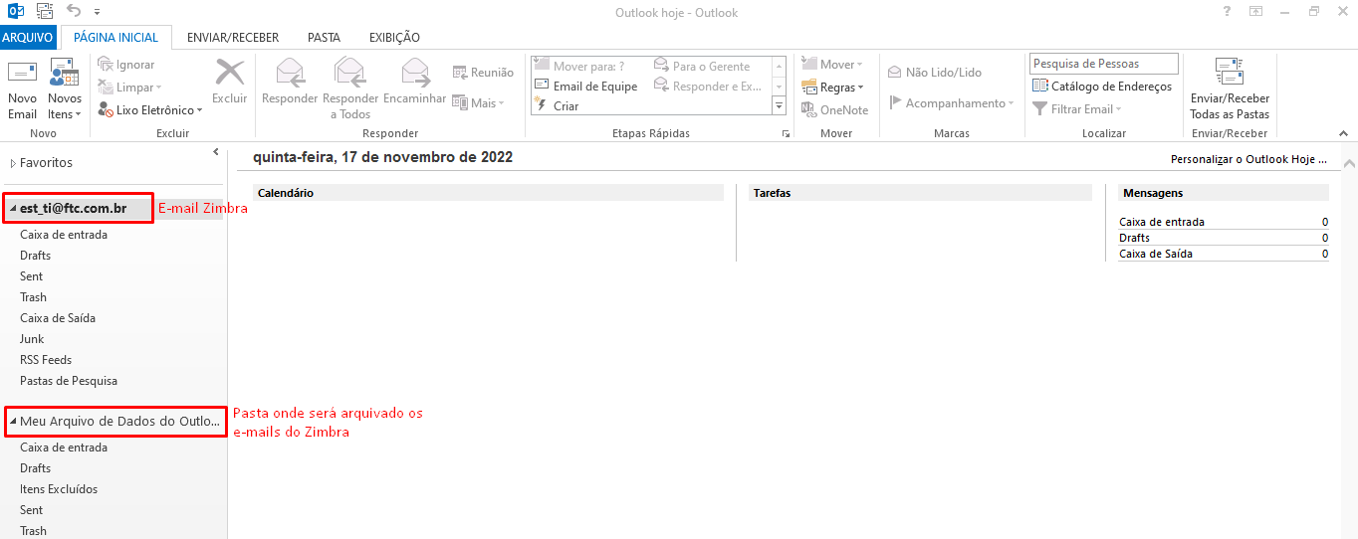1358x539 pixels.
Task: Open Drafts under est_ti@ftc.com.br
Action: coord(35,256)
